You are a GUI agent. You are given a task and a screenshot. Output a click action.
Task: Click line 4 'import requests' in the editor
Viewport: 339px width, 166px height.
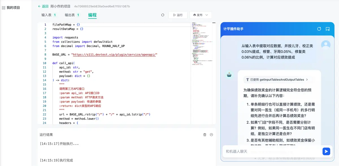[x=65, y=37]
